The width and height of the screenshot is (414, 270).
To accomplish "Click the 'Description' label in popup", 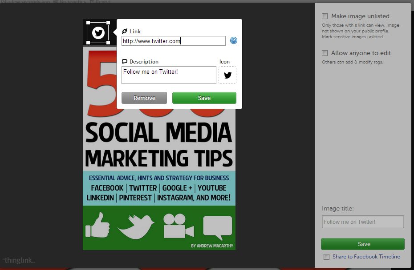I will (x=144, y=62).
